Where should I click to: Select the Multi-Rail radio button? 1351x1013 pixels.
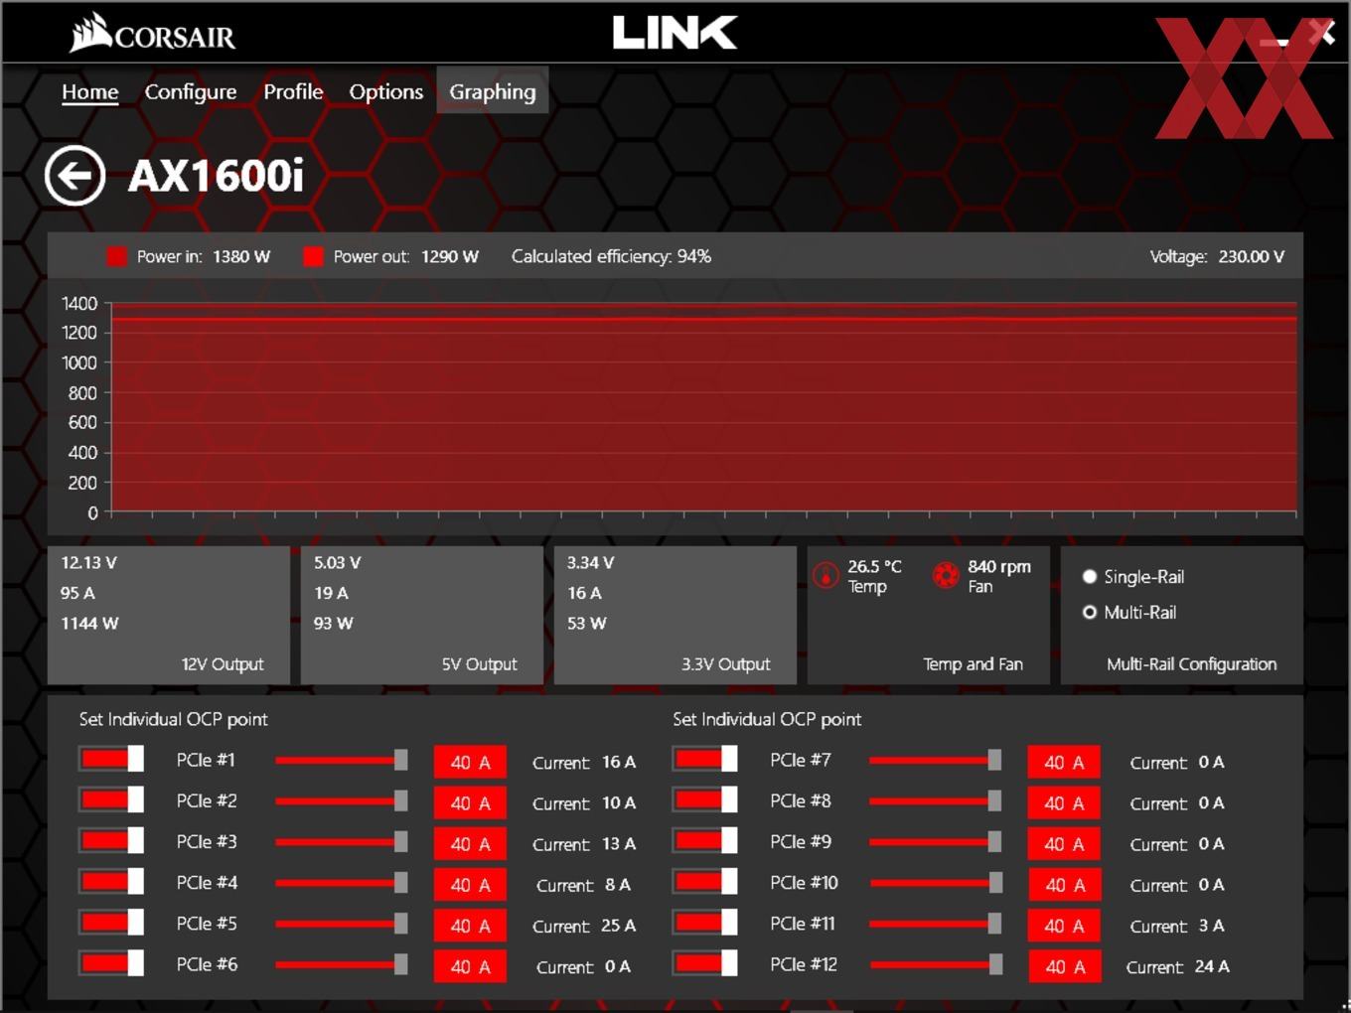point(1090,613)
